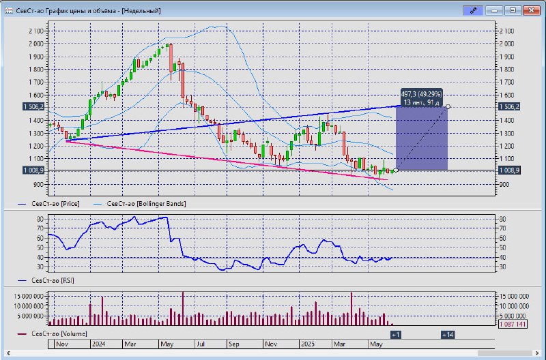Click the chart window icon beside the title

point(9,10)
